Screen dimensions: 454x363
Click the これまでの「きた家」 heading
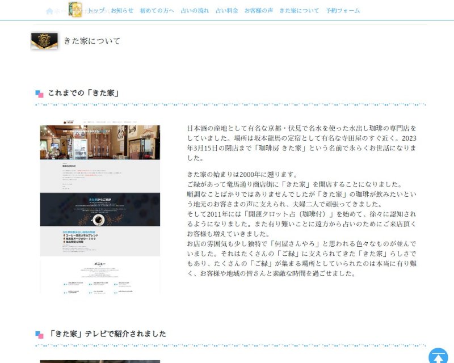pos(83,93)
